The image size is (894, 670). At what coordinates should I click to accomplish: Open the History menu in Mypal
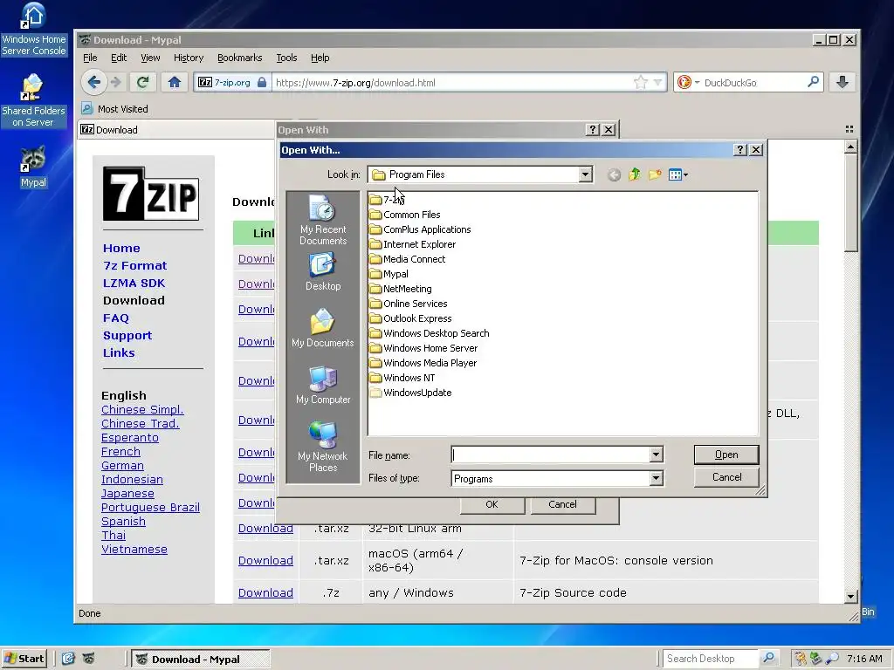(189, 58)
